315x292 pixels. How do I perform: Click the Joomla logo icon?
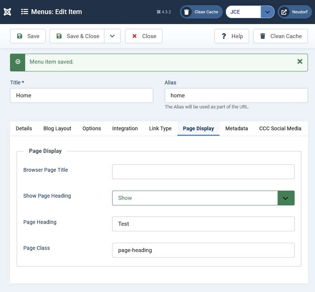7,12
